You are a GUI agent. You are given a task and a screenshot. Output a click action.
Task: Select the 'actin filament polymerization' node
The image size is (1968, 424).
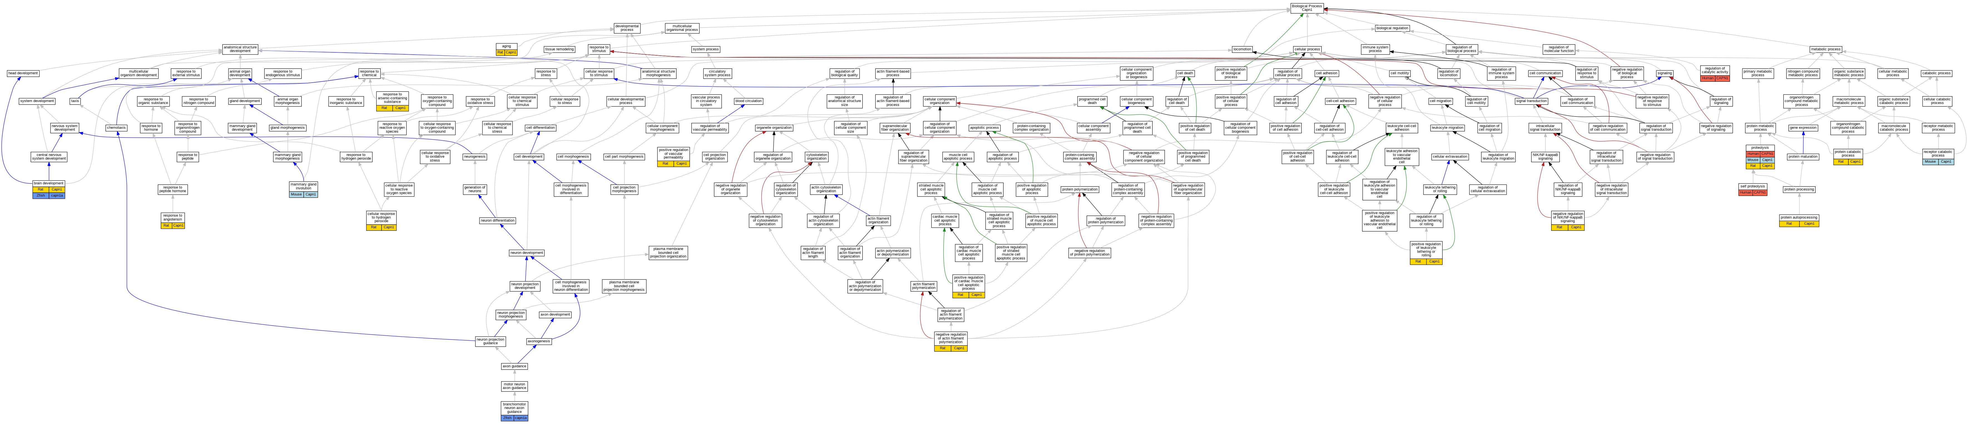924,286
